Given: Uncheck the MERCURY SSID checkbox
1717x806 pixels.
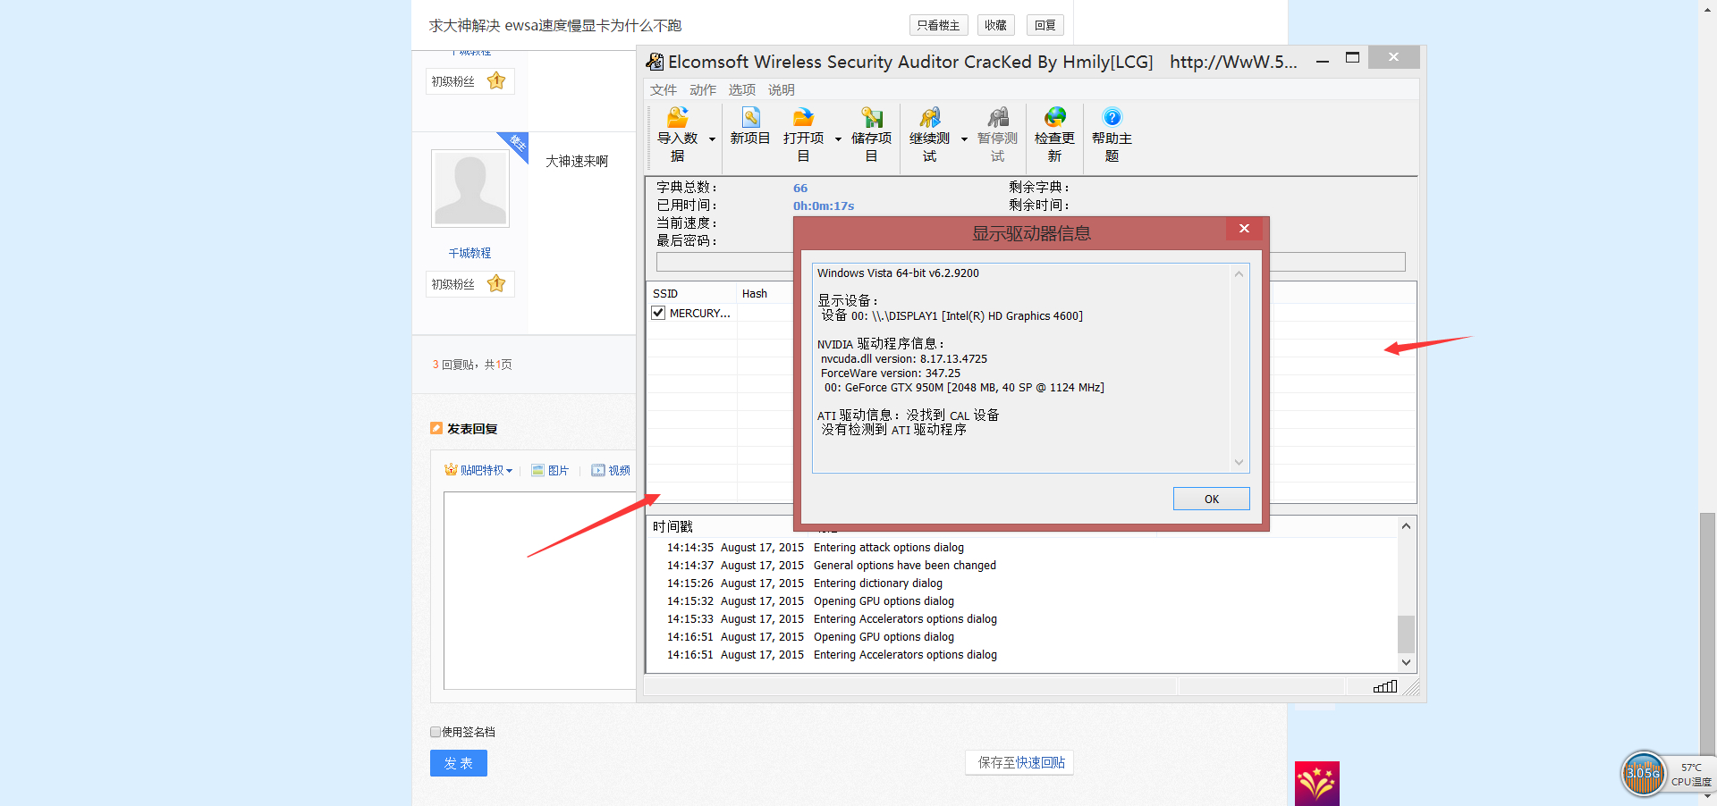Looking at the screenshot, I should (658, 313).
